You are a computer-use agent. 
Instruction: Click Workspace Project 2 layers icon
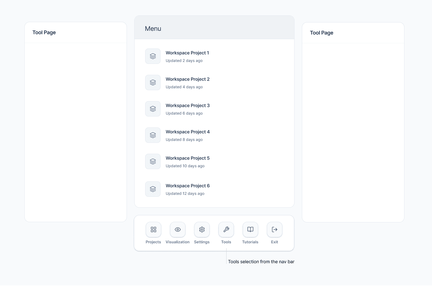pyautogui.click(x=153, y=82)
